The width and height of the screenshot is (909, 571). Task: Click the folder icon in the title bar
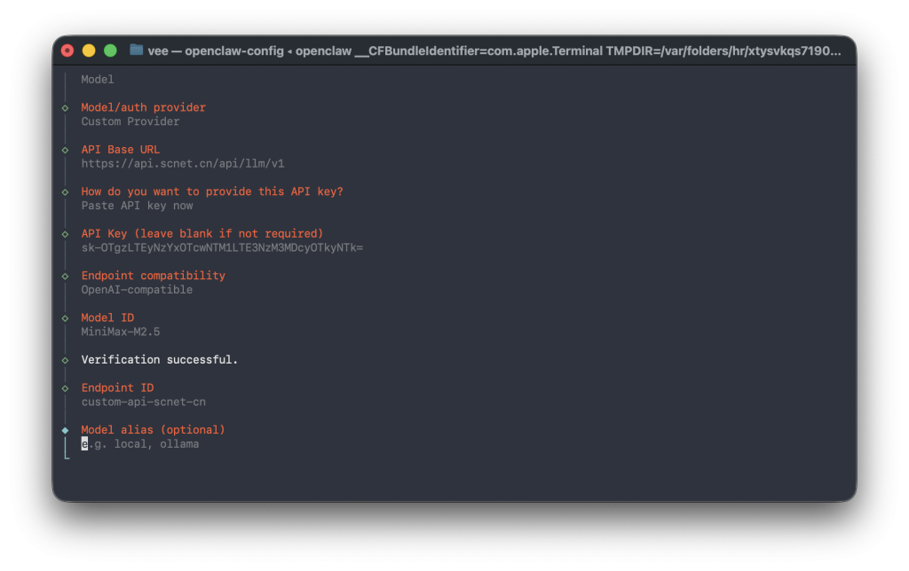click(136, 51)
